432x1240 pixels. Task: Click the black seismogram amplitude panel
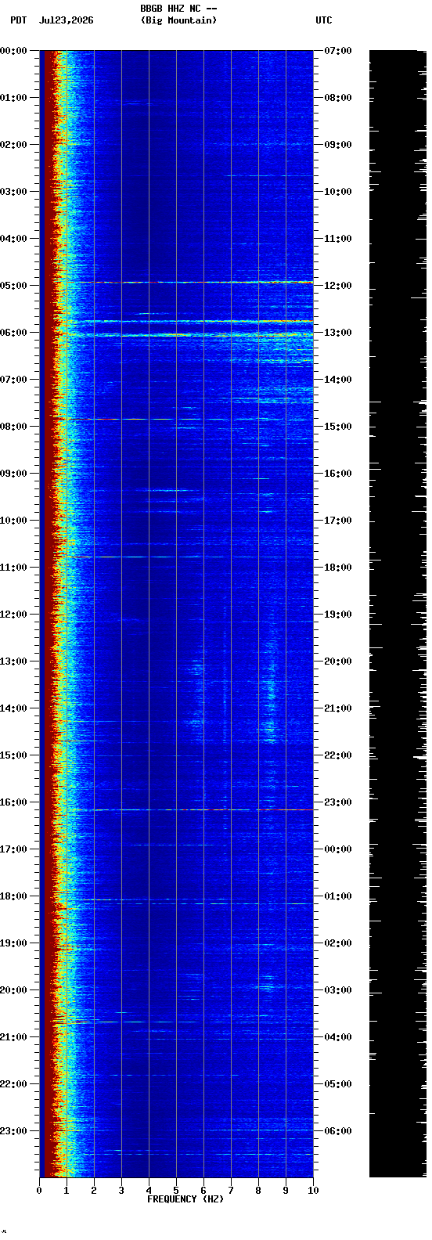[398, 614]
